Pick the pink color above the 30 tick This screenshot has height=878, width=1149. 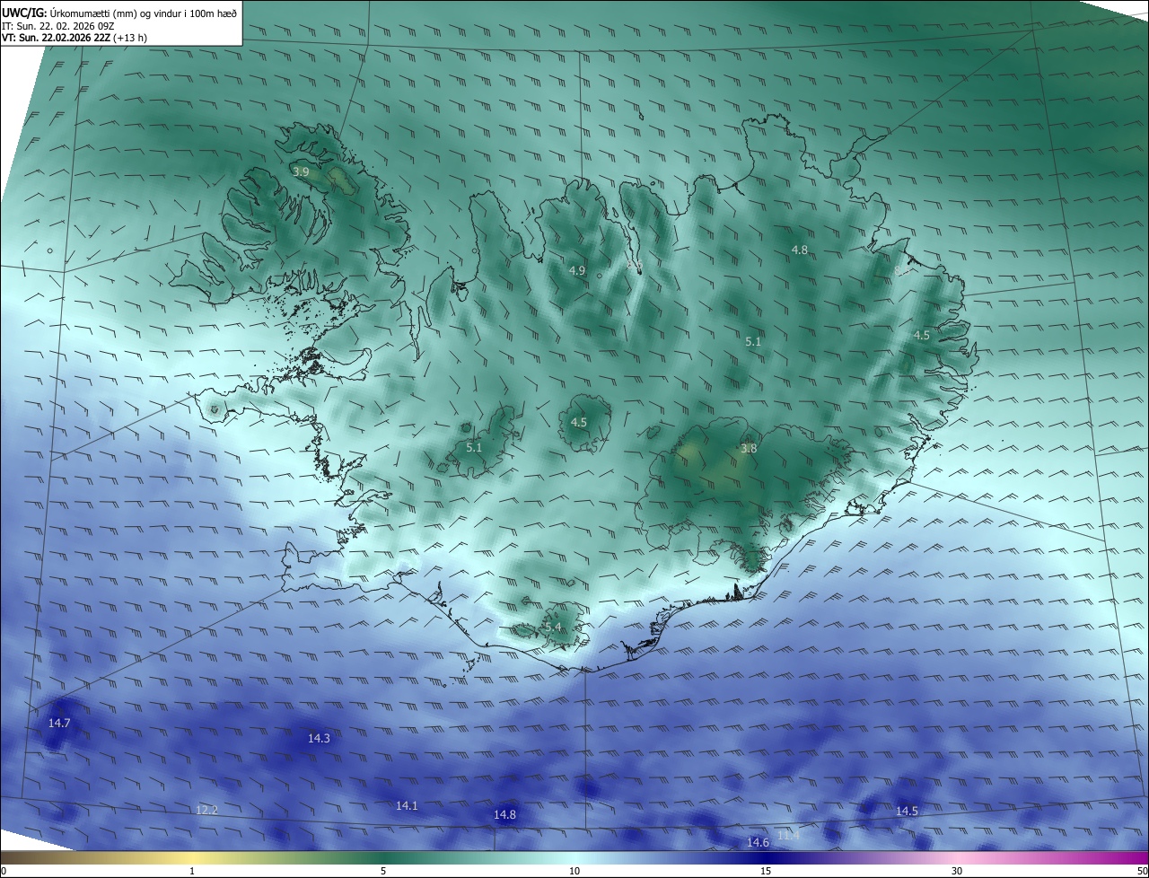click(957, 857)
